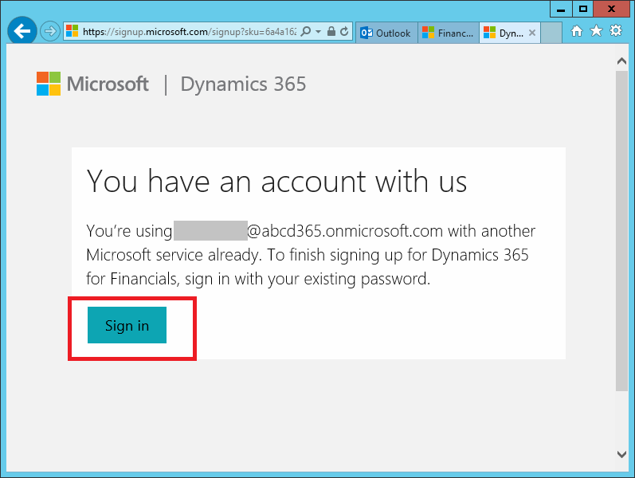Open Favorites star icon
The width and height of the screenshot is (635, 478).
click(x=596, y=31)
